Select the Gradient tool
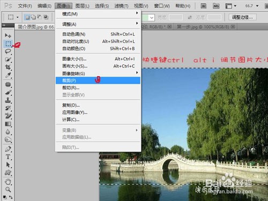This screenshot has width=268, height=201. point(8,124)
